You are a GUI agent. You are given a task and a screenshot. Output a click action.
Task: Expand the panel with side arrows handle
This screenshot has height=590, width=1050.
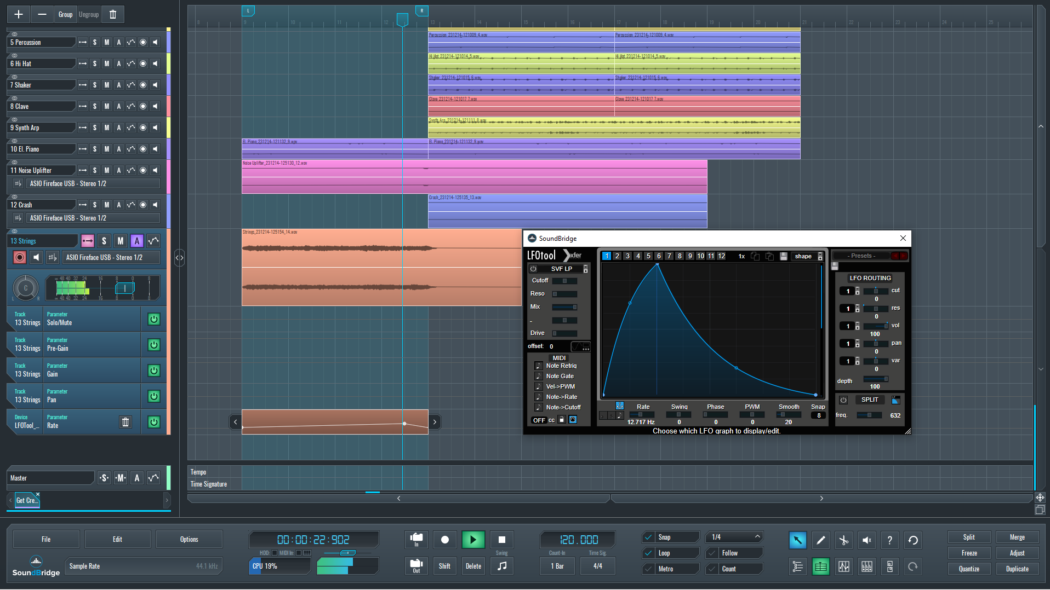point(179,257)
